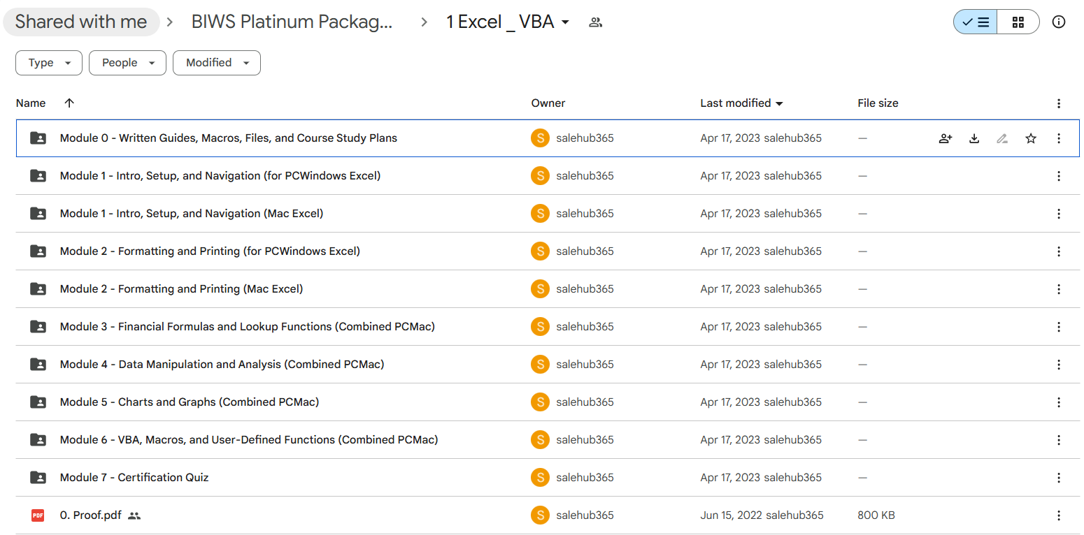The image size is (1084, 535).
Task: Open the view details info panel
Action: click(1059, 22)
